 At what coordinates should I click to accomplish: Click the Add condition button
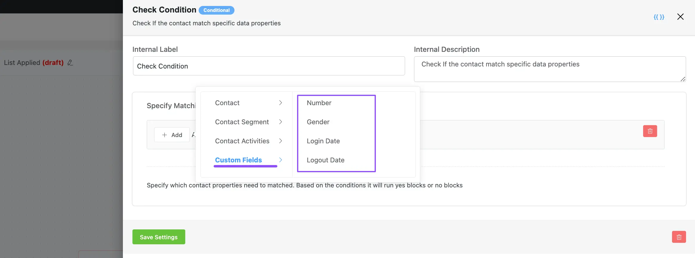coord(172,135)
